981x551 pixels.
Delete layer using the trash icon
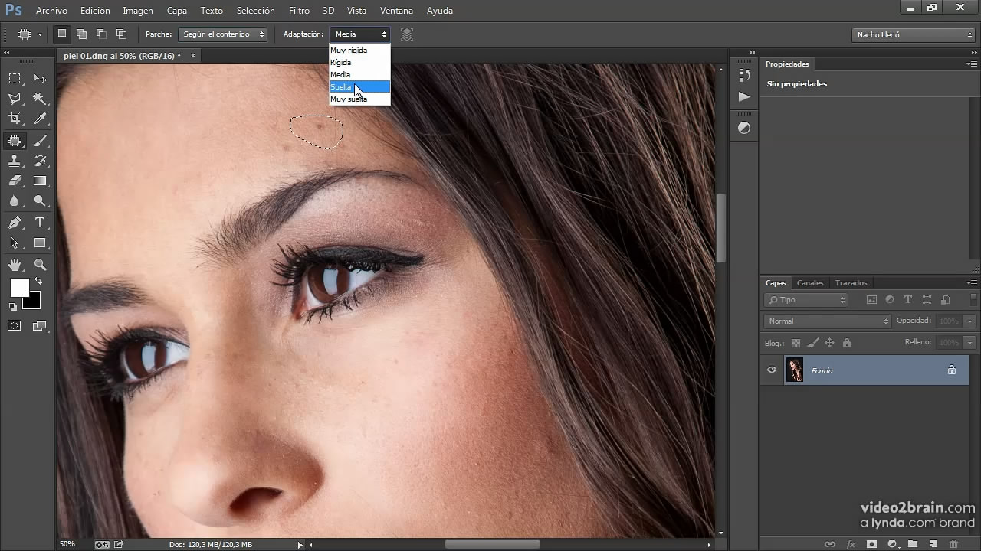[953, 544]
